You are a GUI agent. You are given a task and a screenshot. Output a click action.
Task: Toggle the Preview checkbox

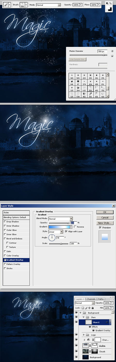[100, 228]
